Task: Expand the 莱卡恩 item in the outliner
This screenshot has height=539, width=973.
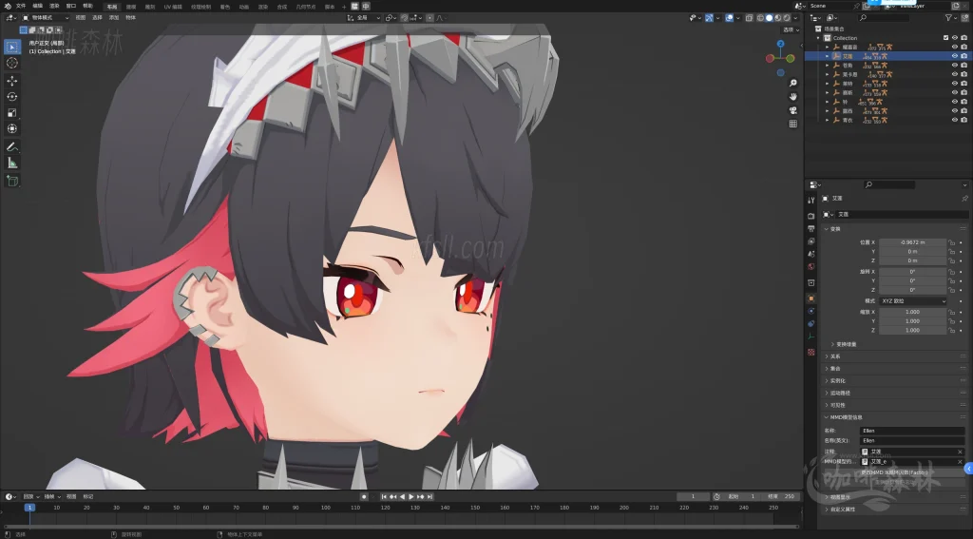Action: coord(828,74)
